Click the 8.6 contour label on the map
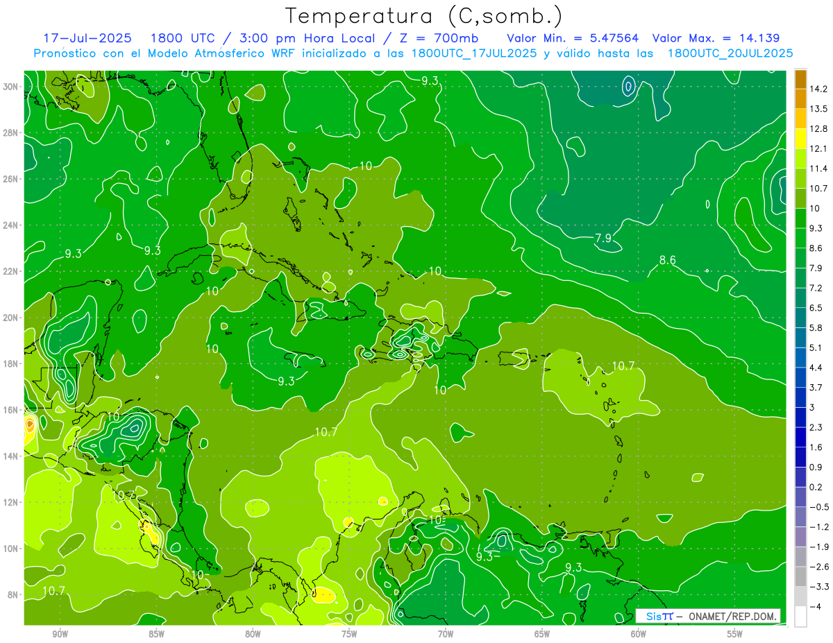The image size is (833, 643). [x=667, y=261]
